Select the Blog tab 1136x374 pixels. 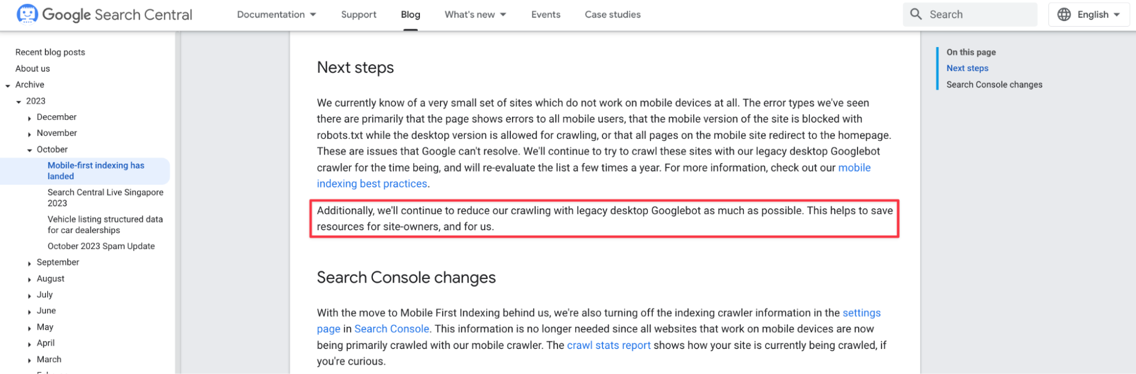tap(410, 14)
